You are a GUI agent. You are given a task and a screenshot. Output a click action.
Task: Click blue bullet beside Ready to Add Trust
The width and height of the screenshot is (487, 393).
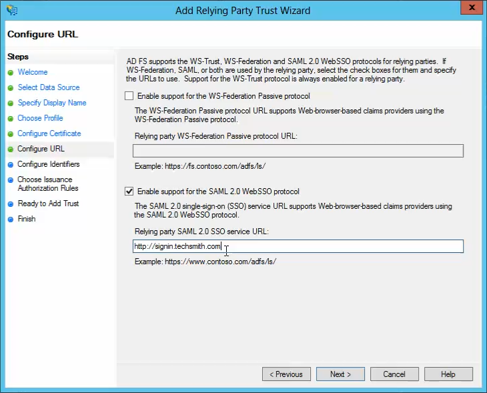tap(11, 204)
